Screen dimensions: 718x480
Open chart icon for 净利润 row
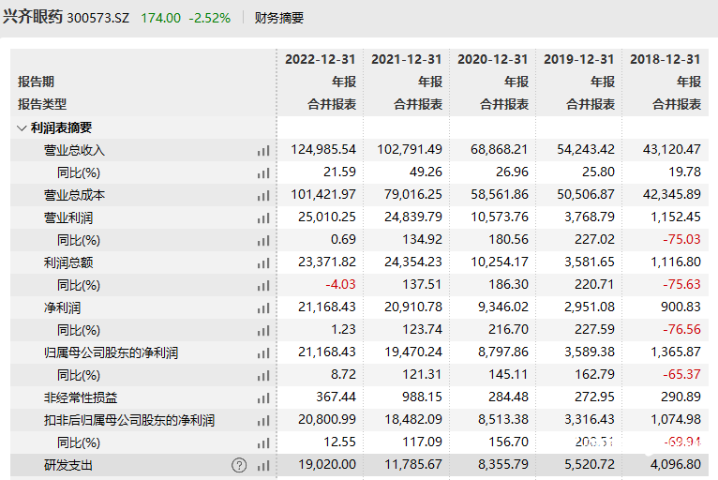click(x=263, y=308)
